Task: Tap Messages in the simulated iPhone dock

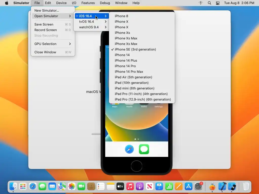Action: pyautogui.click(x=144, y=149)
